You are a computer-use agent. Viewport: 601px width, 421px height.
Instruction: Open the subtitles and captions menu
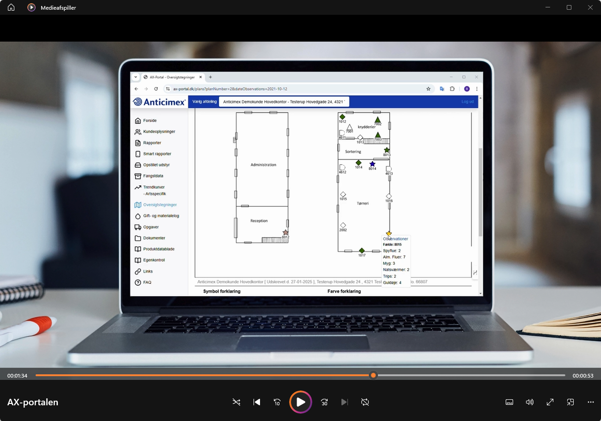[x=509, y=402]
